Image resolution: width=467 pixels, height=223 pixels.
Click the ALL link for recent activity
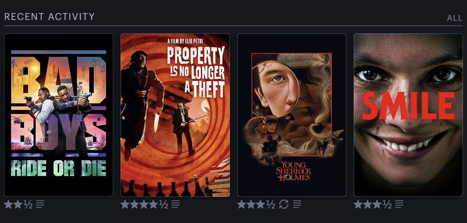[455, 18]
